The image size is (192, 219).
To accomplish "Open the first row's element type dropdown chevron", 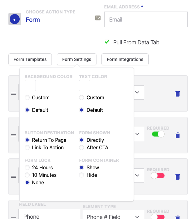I will [137, 92].
